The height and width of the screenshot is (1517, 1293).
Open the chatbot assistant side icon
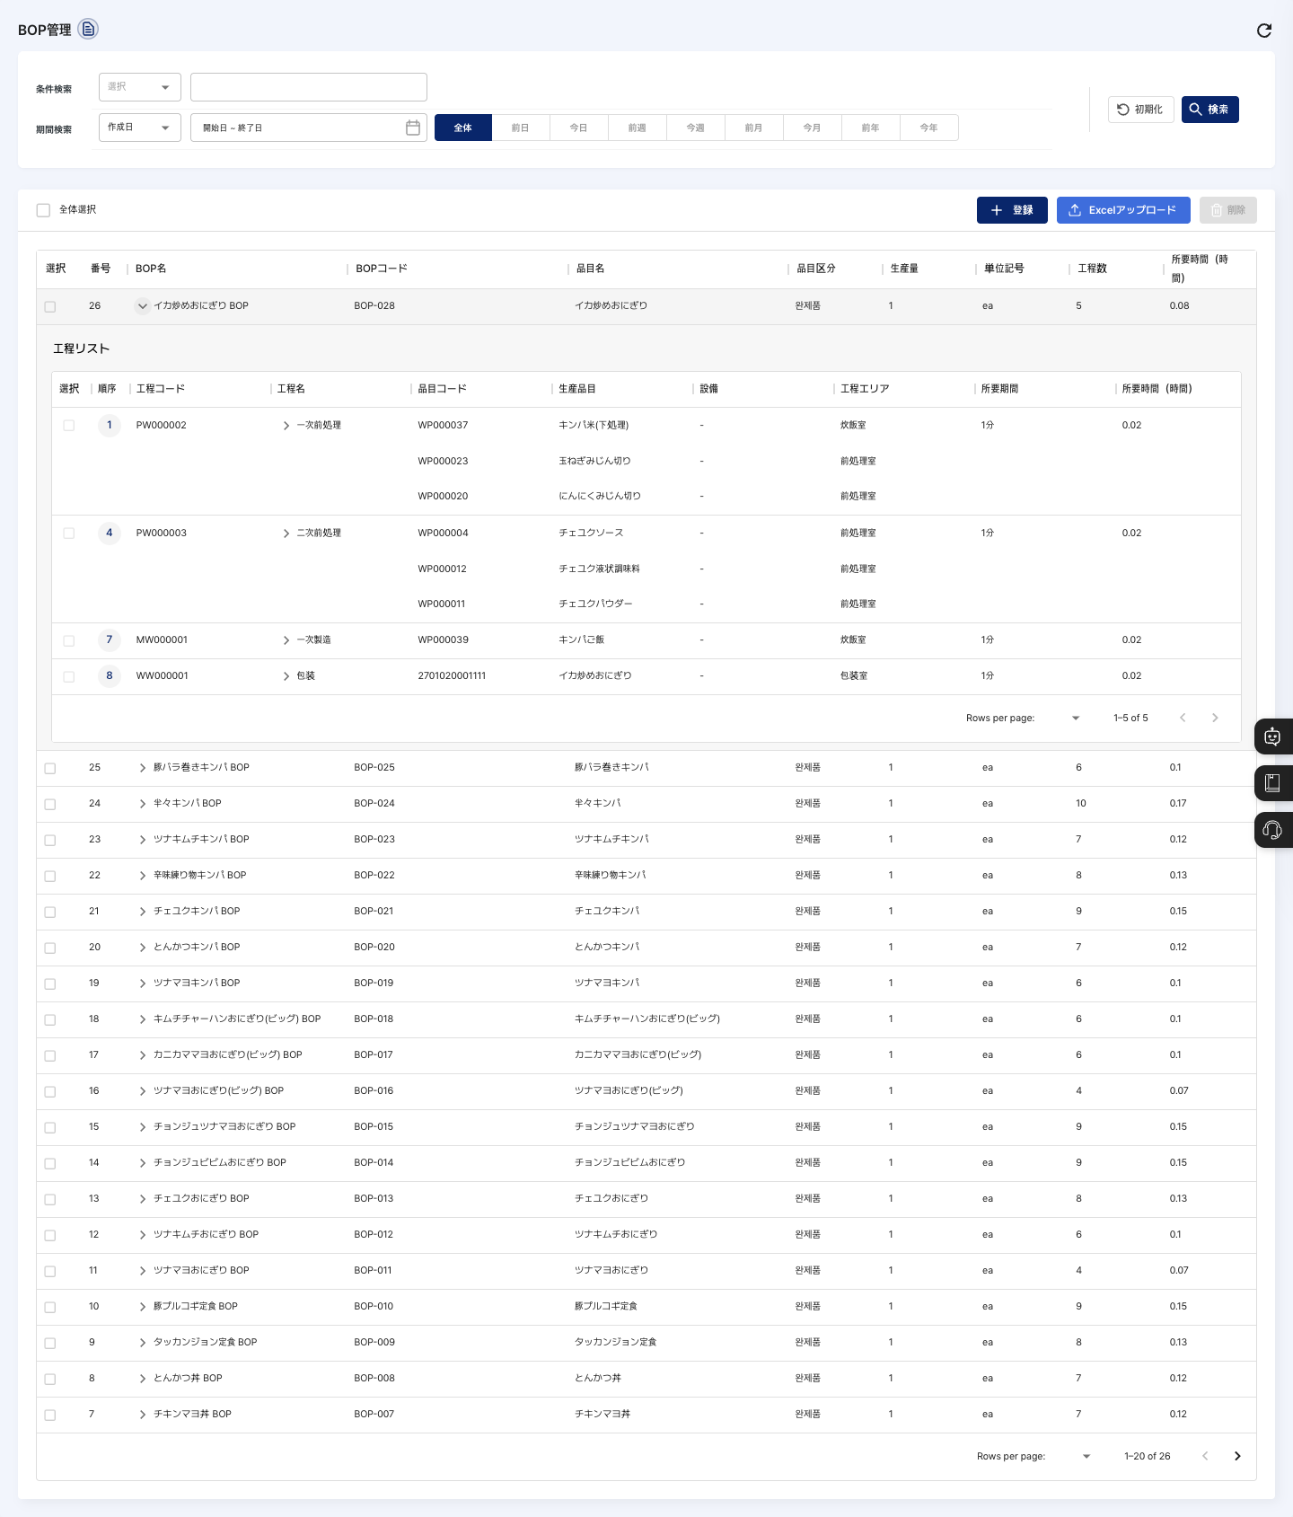pyautogui.click(x=1272, y=736)
